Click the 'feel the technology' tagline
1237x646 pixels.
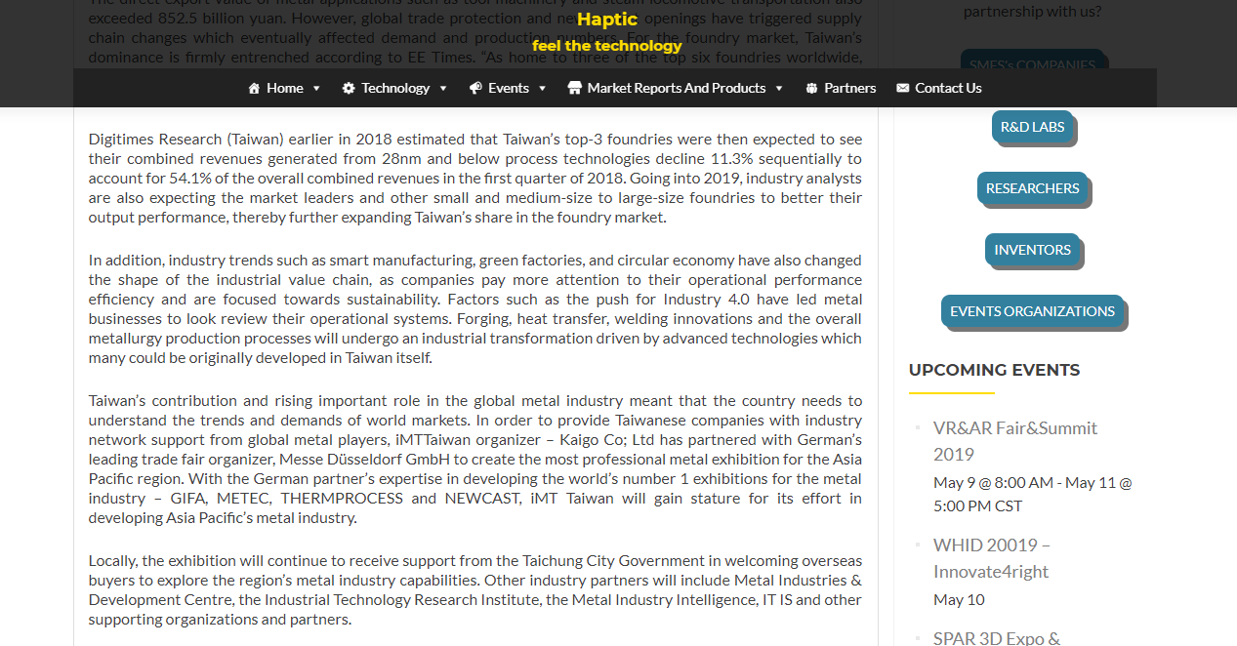[607, 46]
